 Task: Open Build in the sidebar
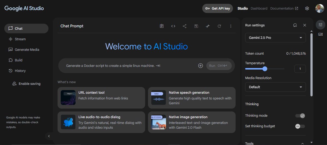[x=26, y=60]
